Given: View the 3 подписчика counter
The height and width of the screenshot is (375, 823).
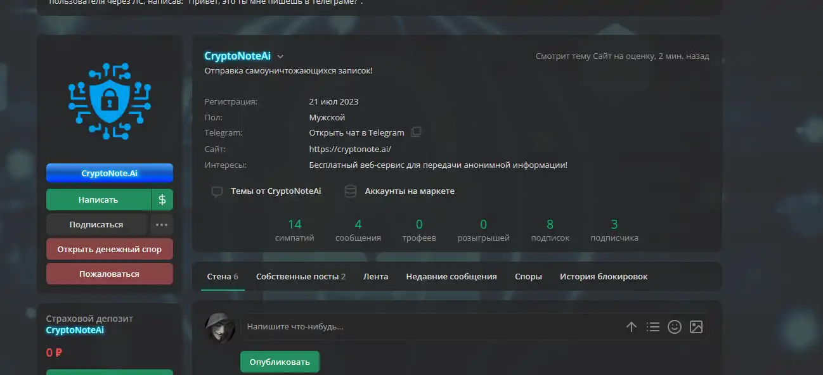Looking at the screenshot, I should (x=614, y=231).
